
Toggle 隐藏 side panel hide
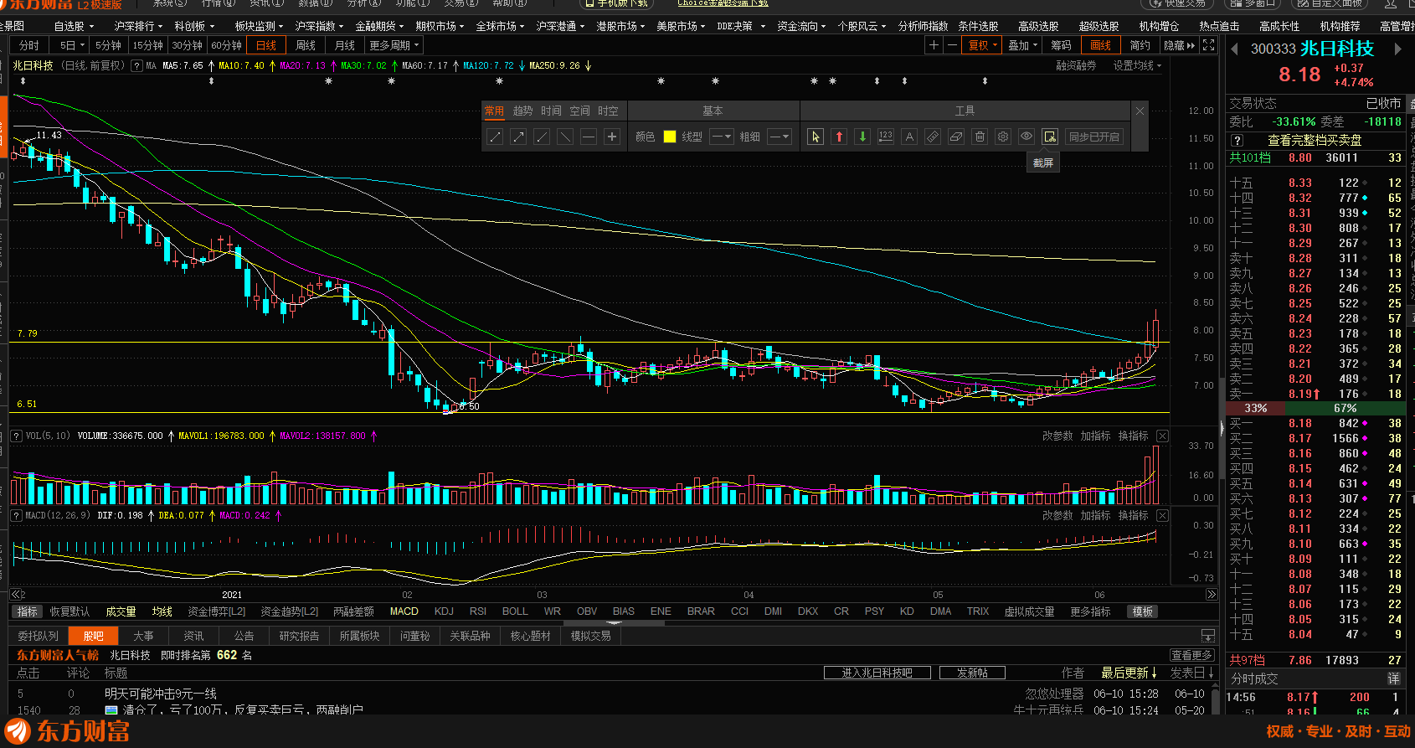click(x=1179, y=45)
